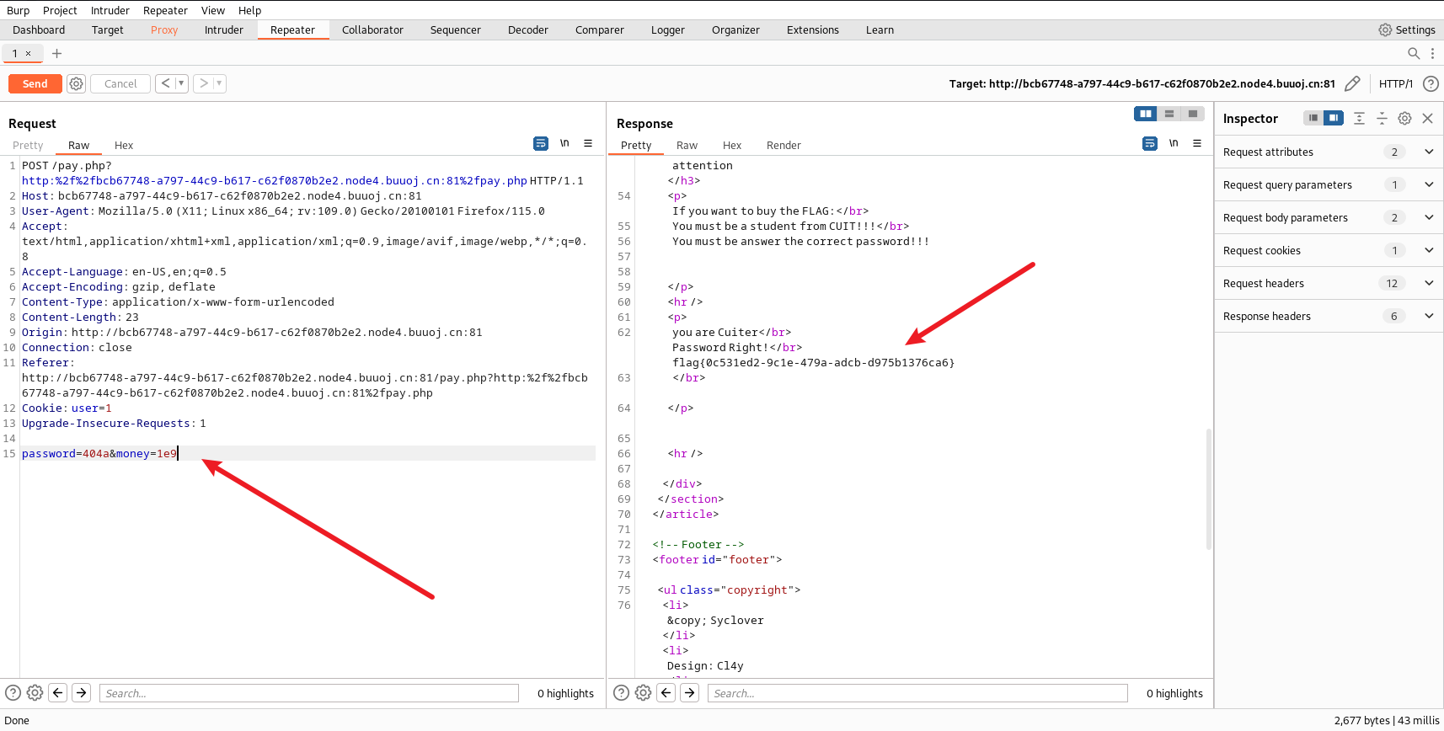Open response search settings gear

pyautogui.click(x=643, y=692)
